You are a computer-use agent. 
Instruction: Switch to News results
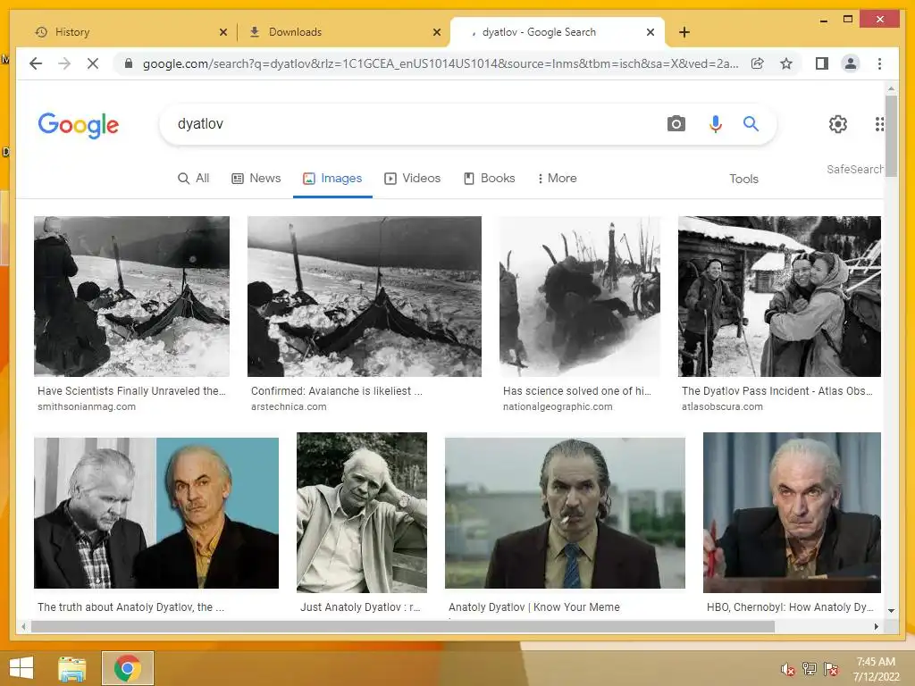[256, 178]
